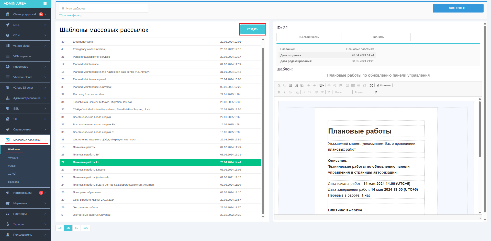Open the Проекты submenu item

tap(14, 182)
